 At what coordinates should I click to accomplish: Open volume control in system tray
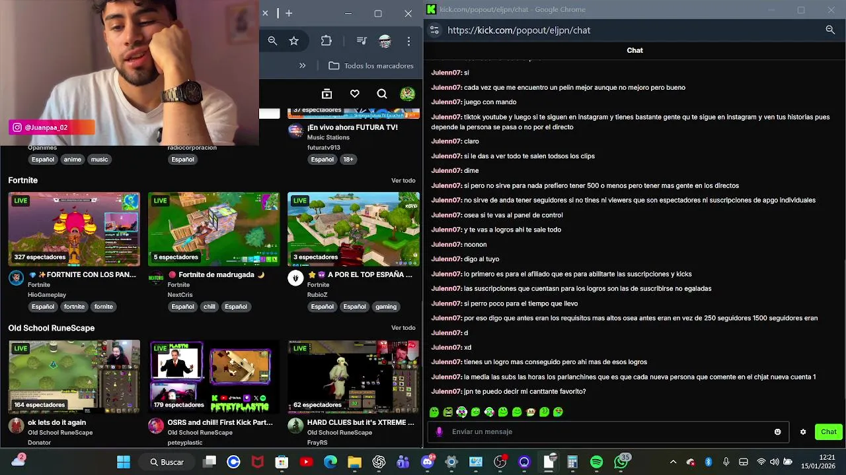point(774,462)
